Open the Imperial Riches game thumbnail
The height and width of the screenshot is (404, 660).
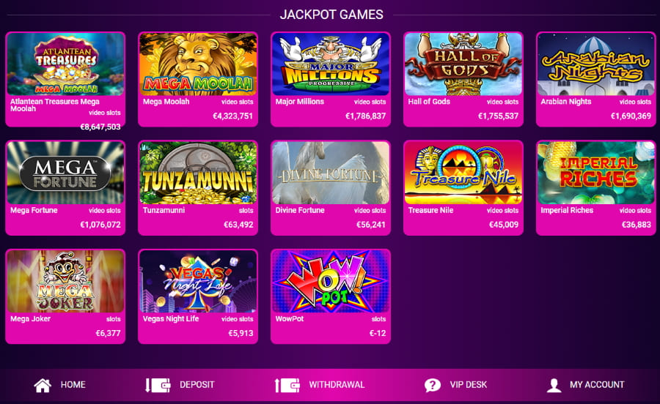(x=595, y=173)
